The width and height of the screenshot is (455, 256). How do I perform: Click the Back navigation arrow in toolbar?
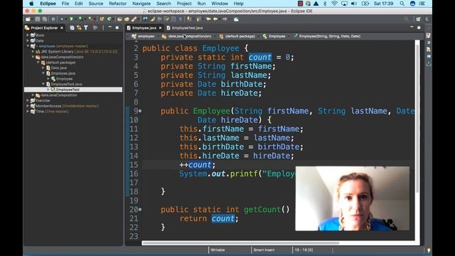[215, 19]
